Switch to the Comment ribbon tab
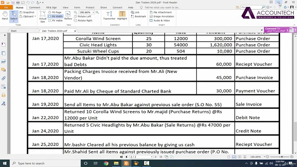 point(35,7)
